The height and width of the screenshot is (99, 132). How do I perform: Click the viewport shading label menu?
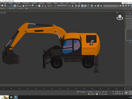[x=2, y=13]
